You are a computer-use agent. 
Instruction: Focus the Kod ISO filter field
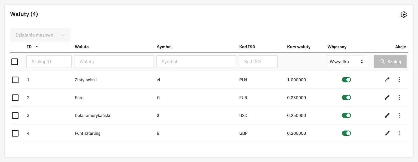[258, 62]
